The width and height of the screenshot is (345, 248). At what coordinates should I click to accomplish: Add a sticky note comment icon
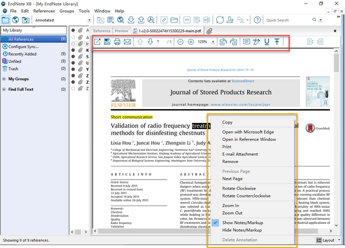[247, 42]
